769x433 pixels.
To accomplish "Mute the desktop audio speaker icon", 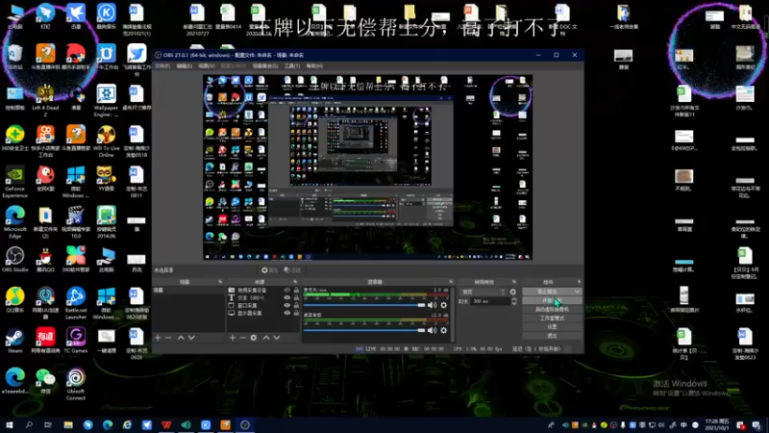I will pos(432,330).
